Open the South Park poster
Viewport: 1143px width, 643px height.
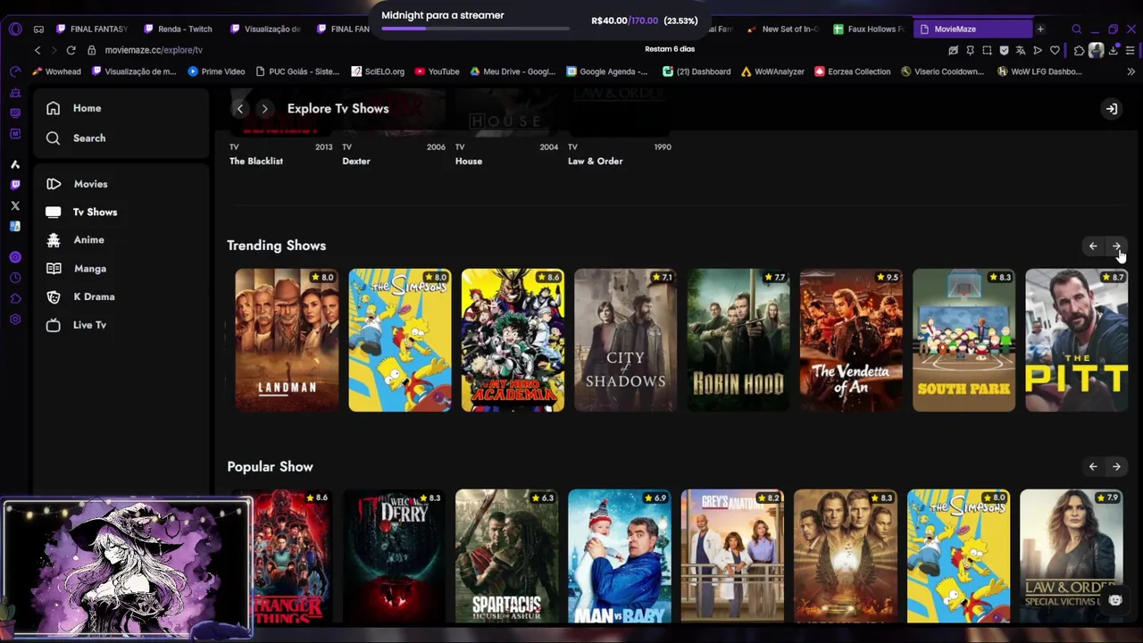pyautogui.click(x=964, y=340)
